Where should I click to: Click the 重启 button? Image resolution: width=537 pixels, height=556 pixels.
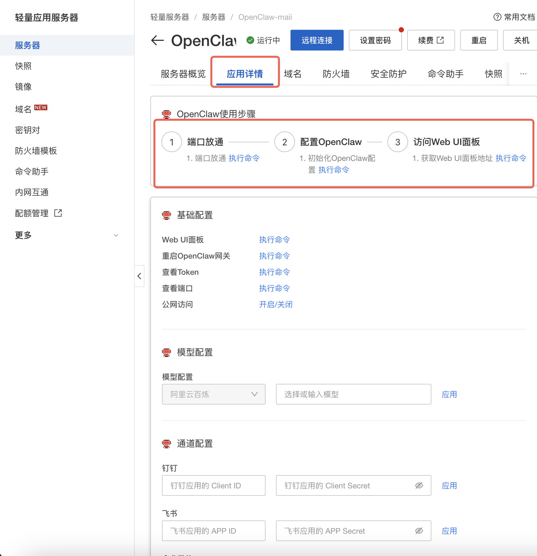(478, 40)
